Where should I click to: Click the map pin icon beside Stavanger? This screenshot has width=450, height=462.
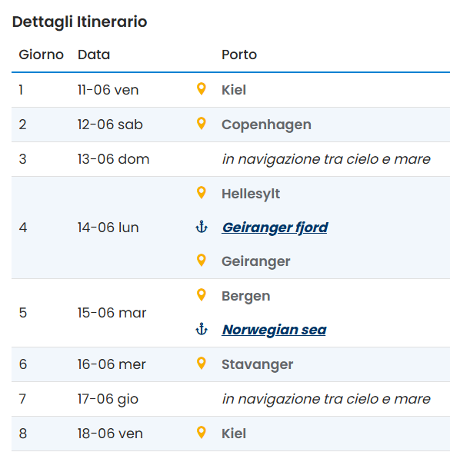(x=201, y=364)
